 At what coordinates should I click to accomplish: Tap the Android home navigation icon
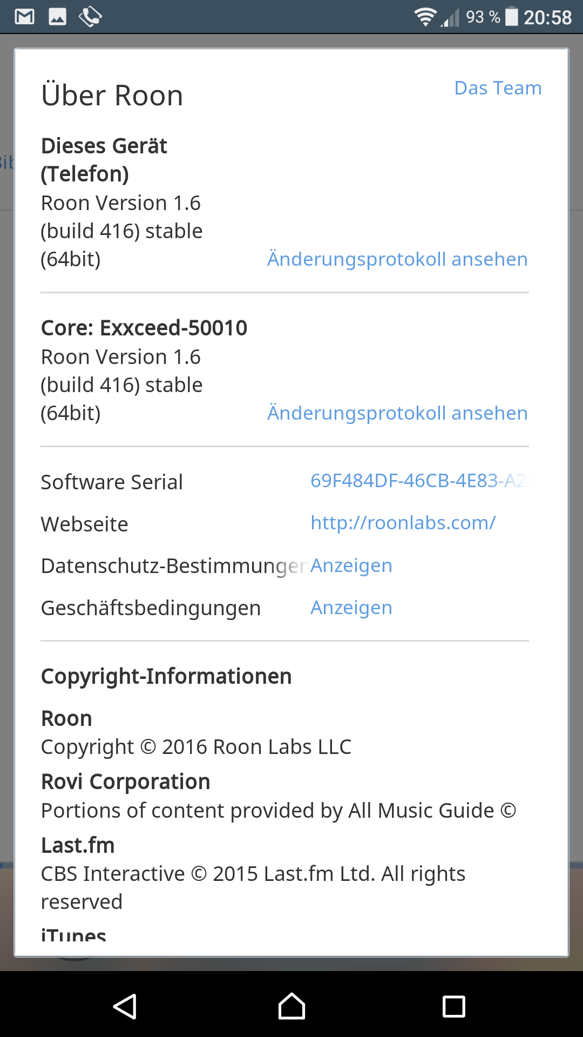point(291,1006)
